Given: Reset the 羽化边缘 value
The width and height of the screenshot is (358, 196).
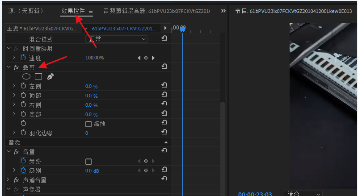Looking at the screenshot, I should click(164, 132).
